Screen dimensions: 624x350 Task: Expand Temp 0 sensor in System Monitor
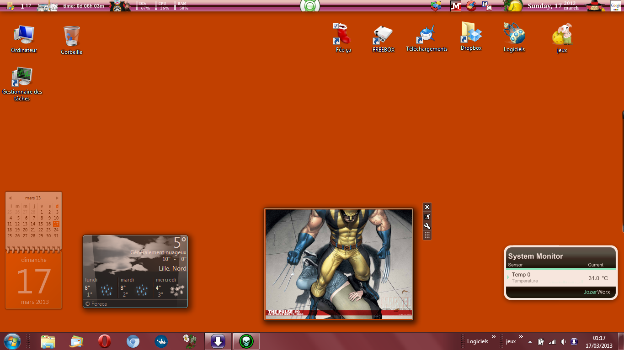[x=508, y=277]
